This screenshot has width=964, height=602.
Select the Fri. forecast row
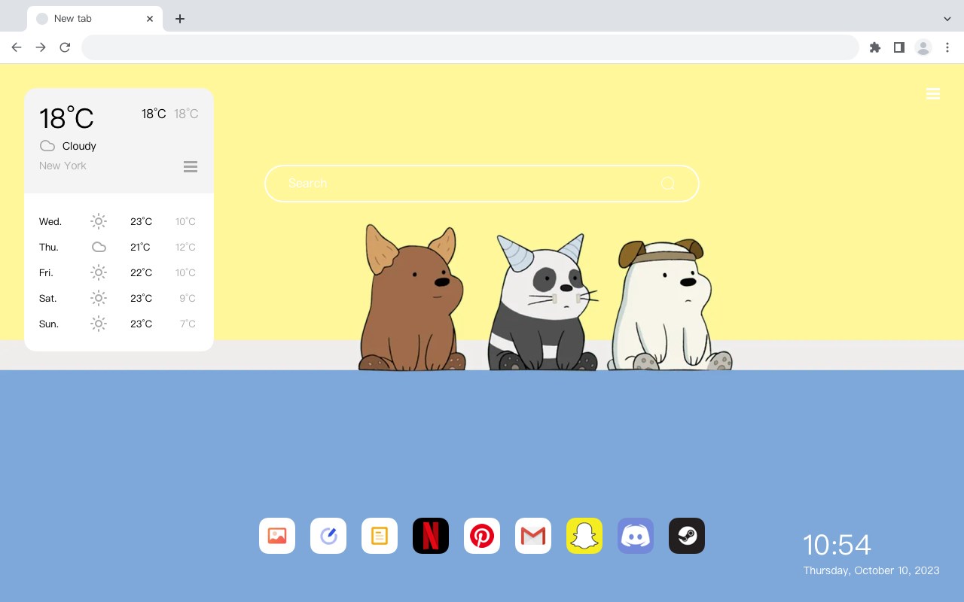(118, 272)
